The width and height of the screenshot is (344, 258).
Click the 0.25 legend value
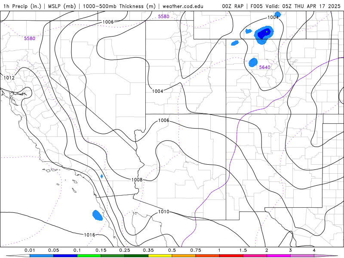click(x=125, y=250)
